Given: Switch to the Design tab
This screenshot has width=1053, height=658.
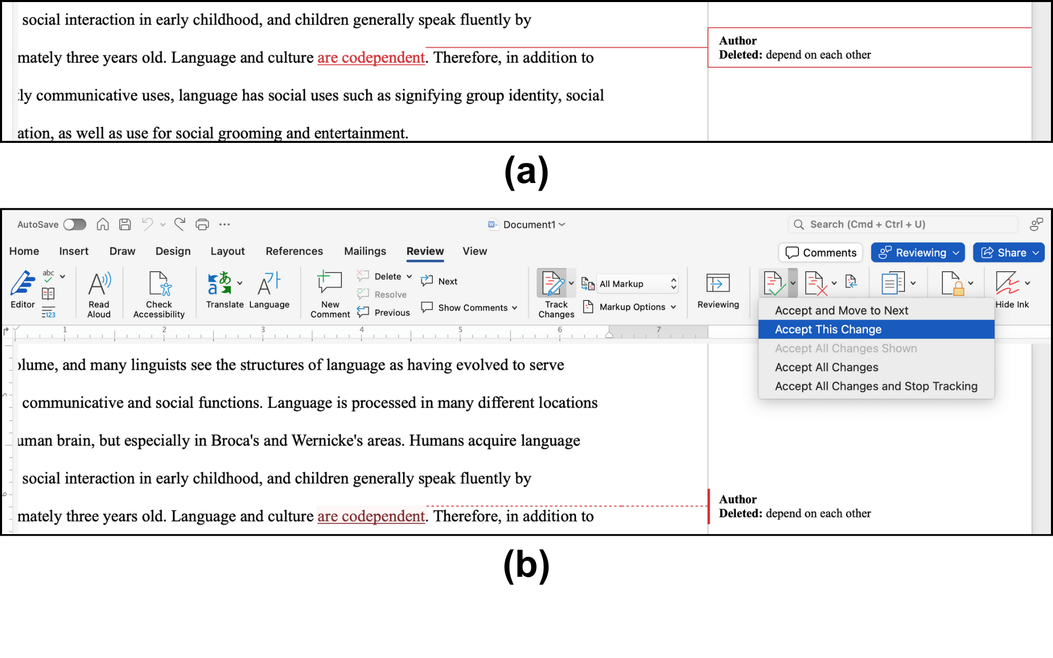Looking at the screenshot, I should click(x=173, y=251).
